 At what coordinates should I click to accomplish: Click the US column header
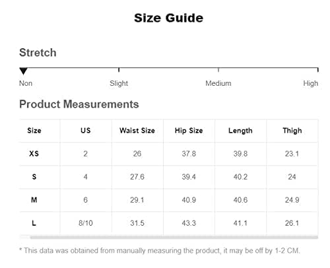pos(86,131)
